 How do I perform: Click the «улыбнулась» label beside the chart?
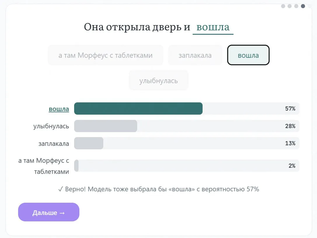click(x=51, y=126)
